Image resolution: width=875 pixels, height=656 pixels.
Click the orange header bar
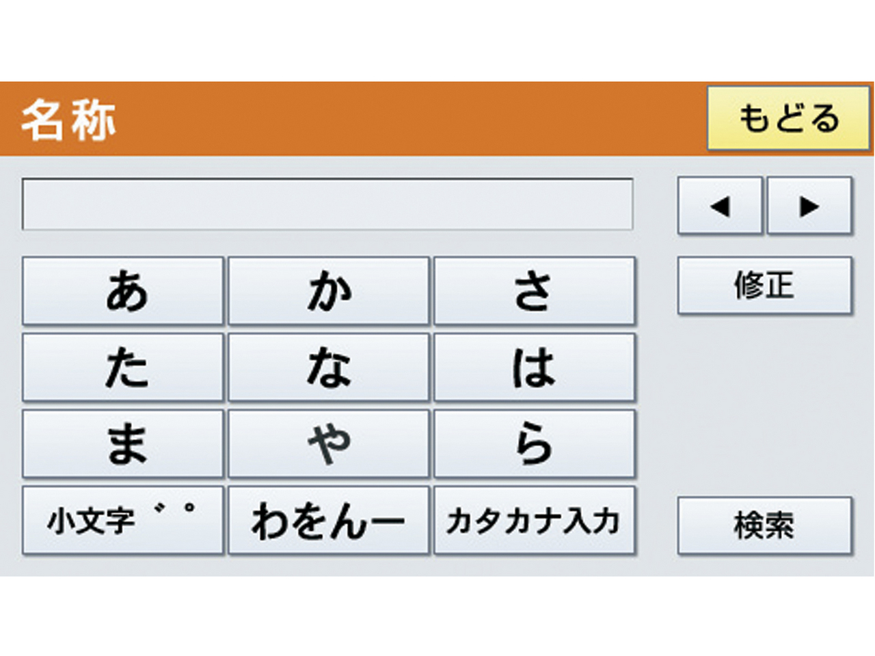pyautogui.click(x=410, y=120)
